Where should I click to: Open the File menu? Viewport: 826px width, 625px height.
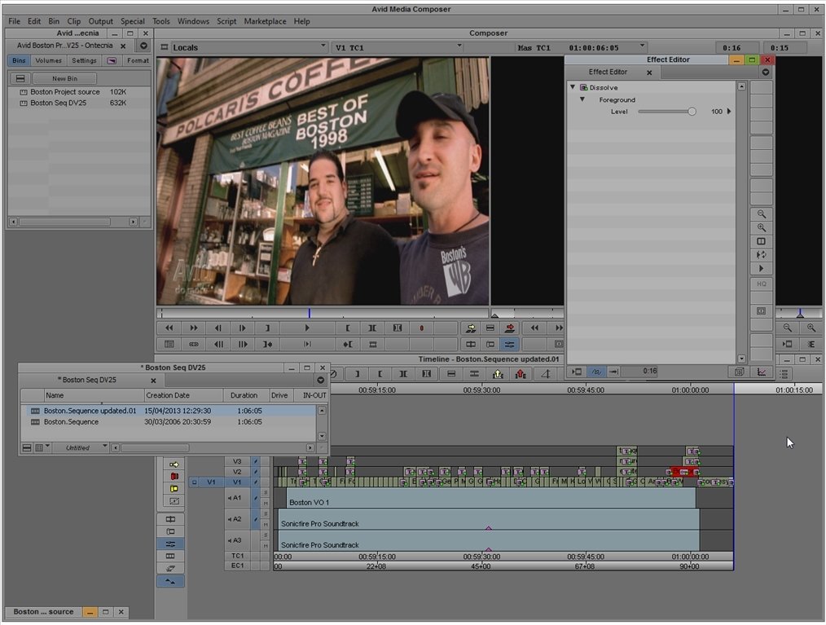pos(14,21)
